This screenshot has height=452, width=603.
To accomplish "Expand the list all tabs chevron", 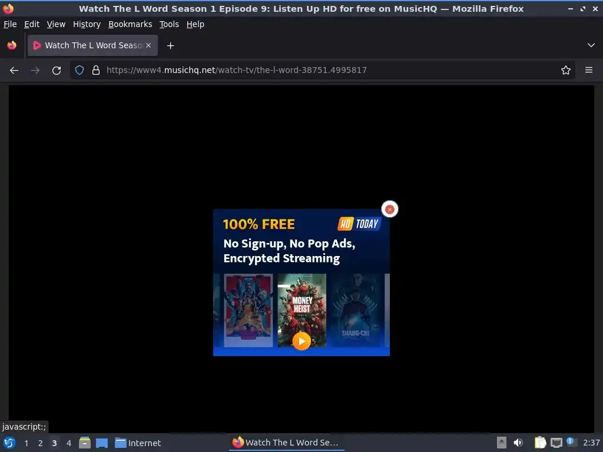I will (x=591, y=45).
